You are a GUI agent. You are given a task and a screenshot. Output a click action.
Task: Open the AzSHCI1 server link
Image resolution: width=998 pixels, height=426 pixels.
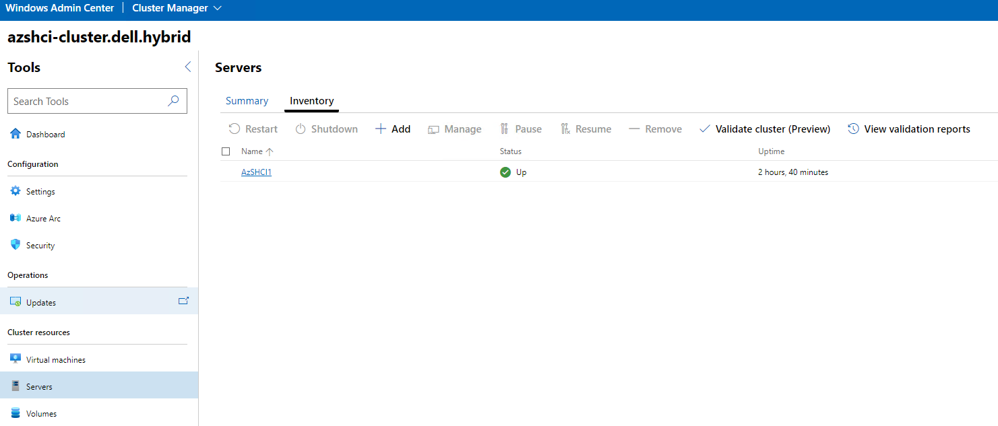256,172
